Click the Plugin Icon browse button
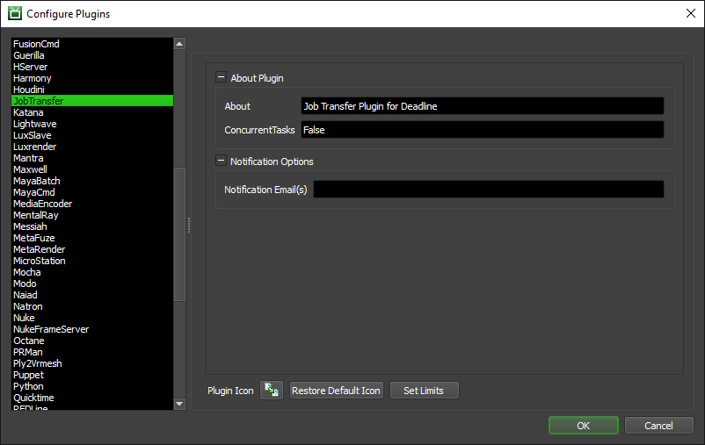The width and height of the screenshot is (705, 445). pos(271,391)
